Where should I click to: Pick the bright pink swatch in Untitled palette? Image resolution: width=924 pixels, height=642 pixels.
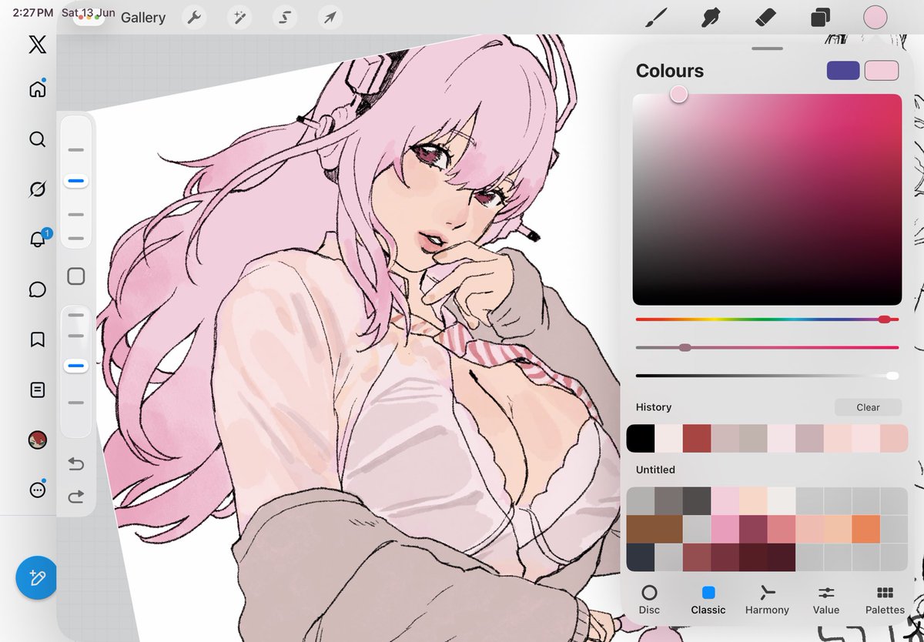(725, 530)
